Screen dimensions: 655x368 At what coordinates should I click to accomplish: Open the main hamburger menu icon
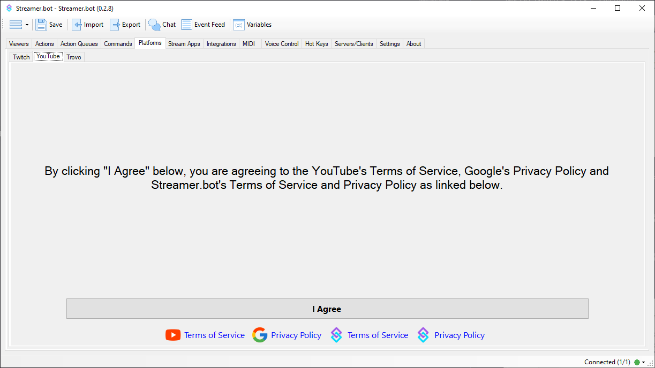tap(16, 25)
